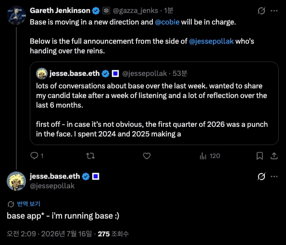286x245 pixels.
Task: Click the share icon on Gareth's tweet
Action: coord(274,156)
